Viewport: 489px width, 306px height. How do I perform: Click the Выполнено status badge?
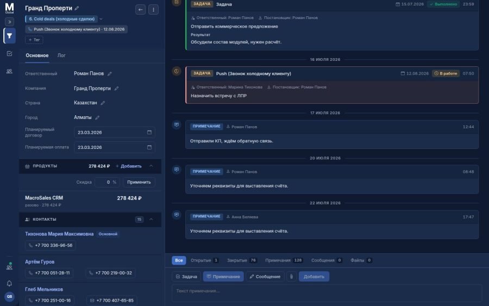click(443, 4)
